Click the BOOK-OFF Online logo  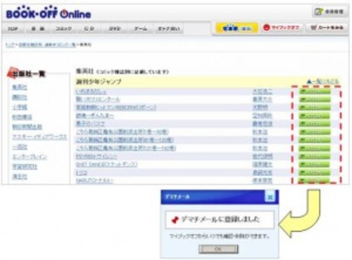point(48,13)
